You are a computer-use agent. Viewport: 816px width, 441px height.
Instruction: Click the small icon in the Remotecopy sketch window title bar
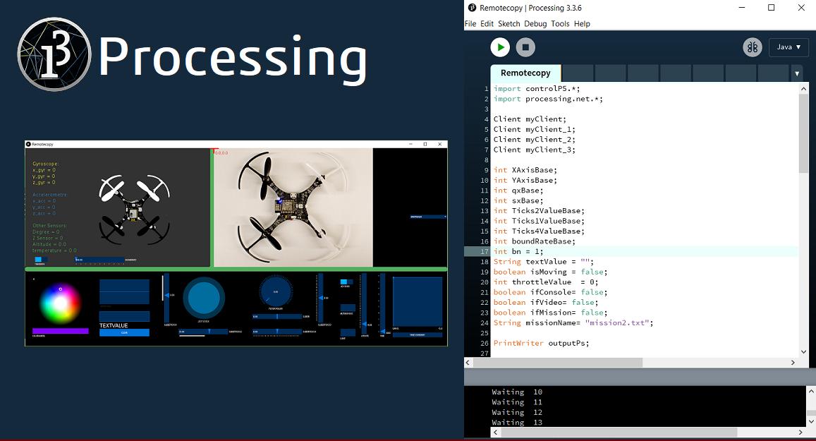[x=29, y=144]
